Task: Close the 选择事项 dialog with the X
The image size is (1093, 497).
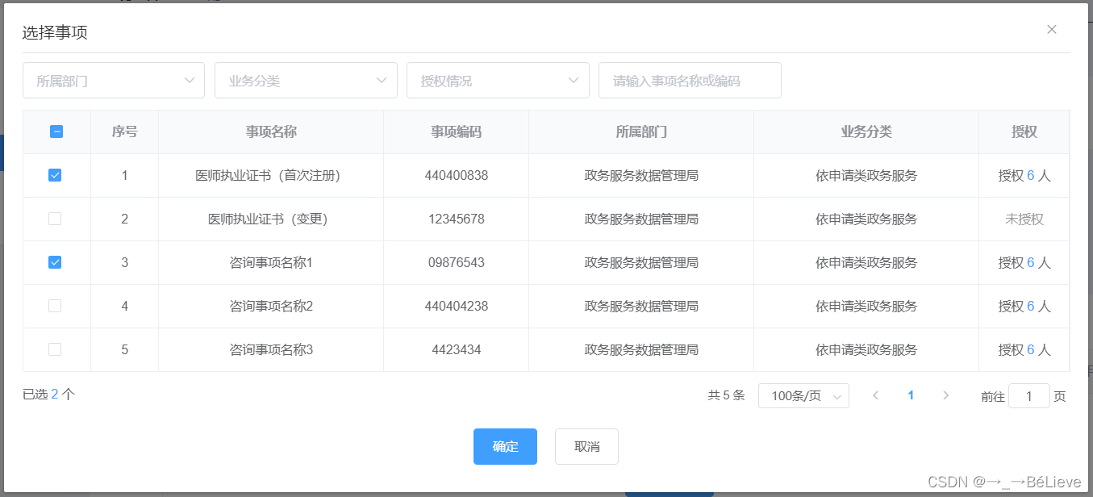Action: pos(1051,29)
